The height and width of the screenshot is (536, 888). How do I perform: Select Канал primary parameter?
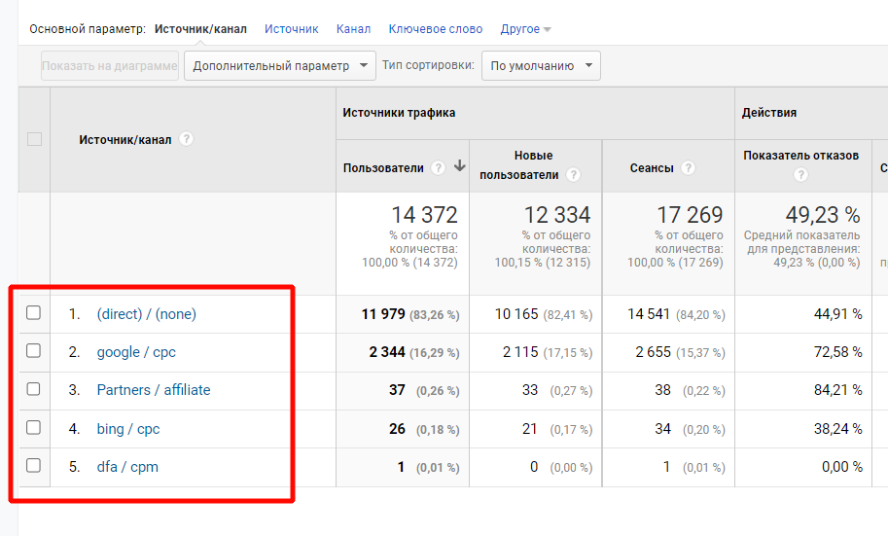[x=353, y=29]
